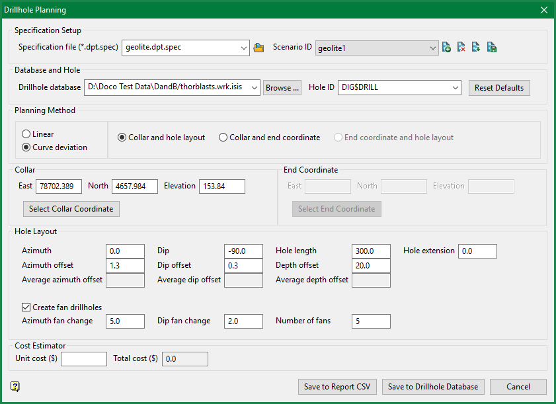Select the Linear planning method

click(26, 134)
